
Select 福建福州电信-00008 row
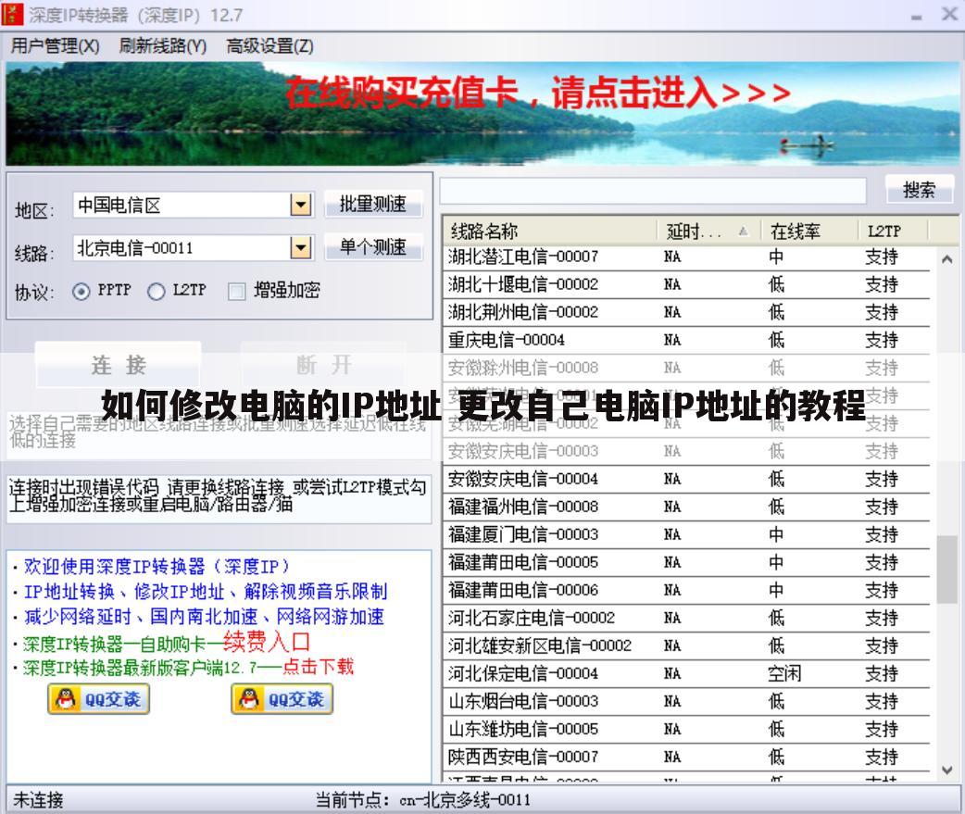point(686,507)
